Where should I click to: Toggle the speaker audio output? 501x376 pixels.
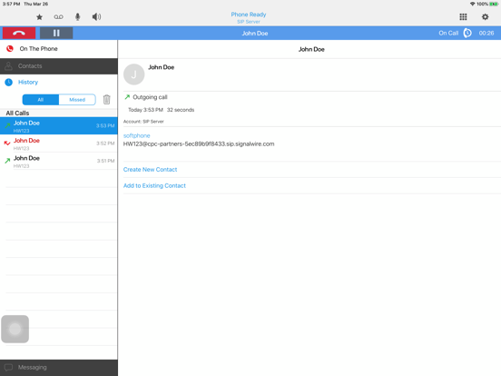(x=96, y=17)
